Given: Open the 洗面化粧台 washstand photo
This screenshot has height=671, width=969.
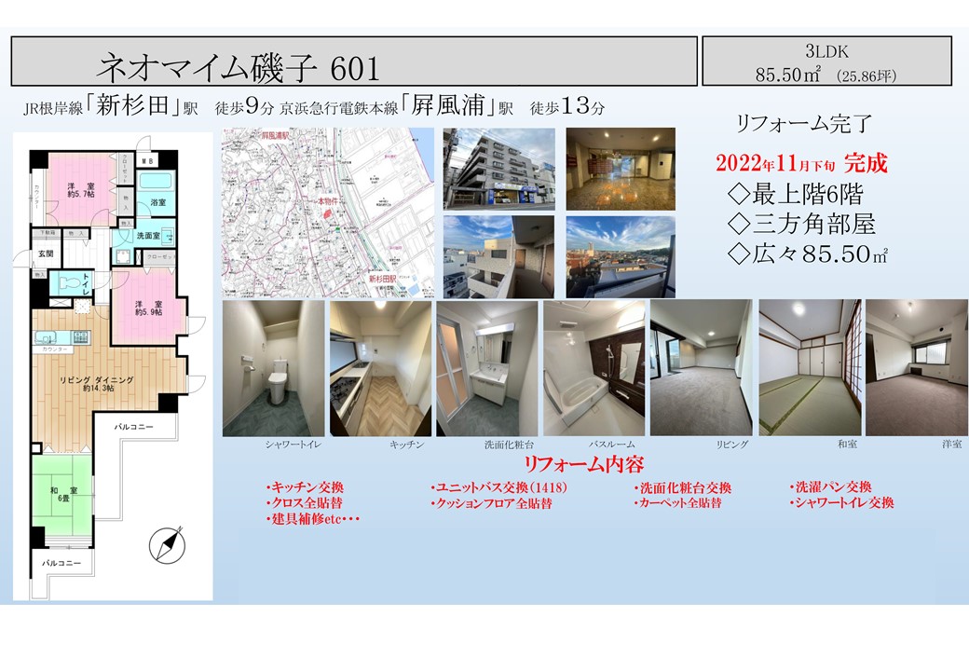Looking at the screenshot, I should click(x=486, y=368).
